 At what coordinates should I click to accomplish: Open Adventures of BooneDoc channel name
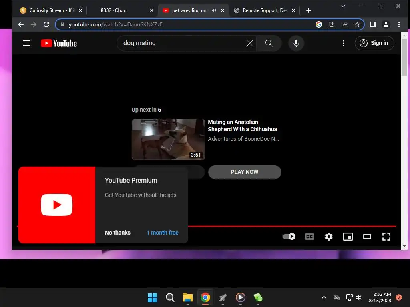[x=243, y=139]
